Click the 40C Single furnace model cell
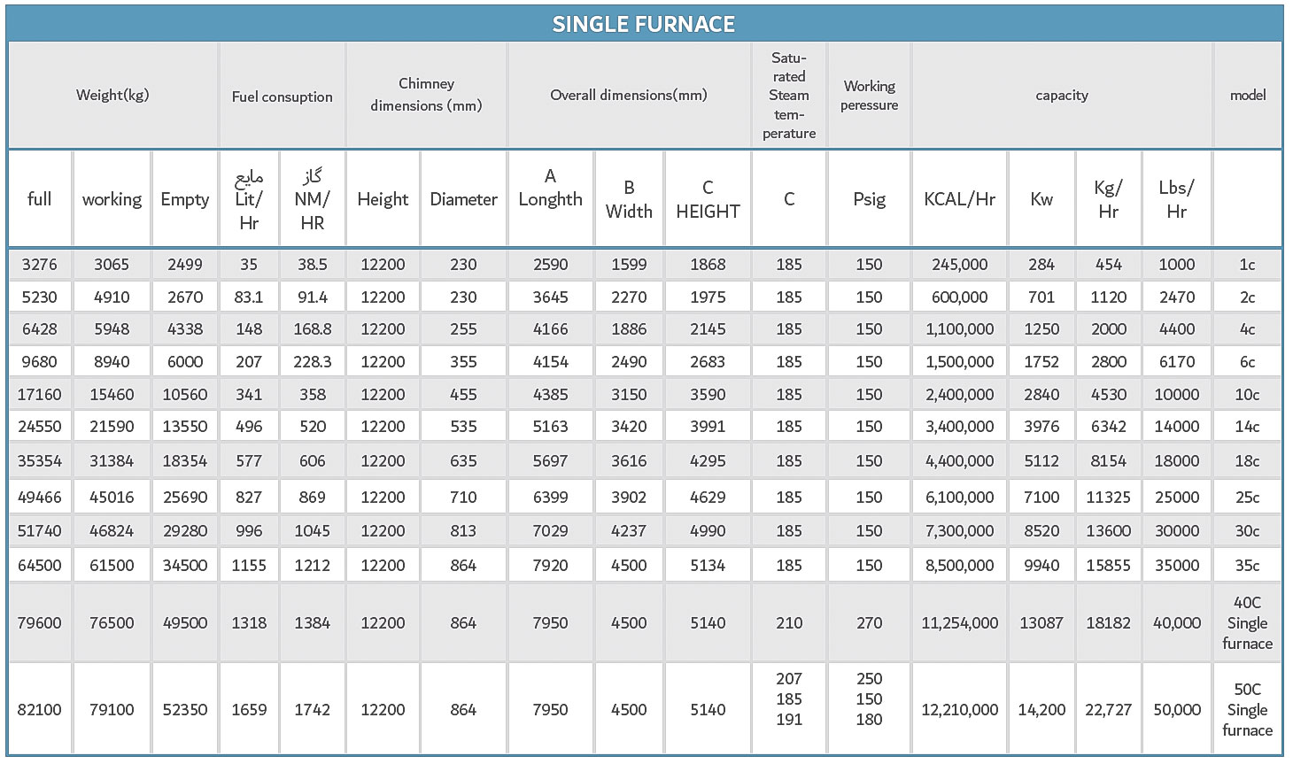 (1247, 622)
